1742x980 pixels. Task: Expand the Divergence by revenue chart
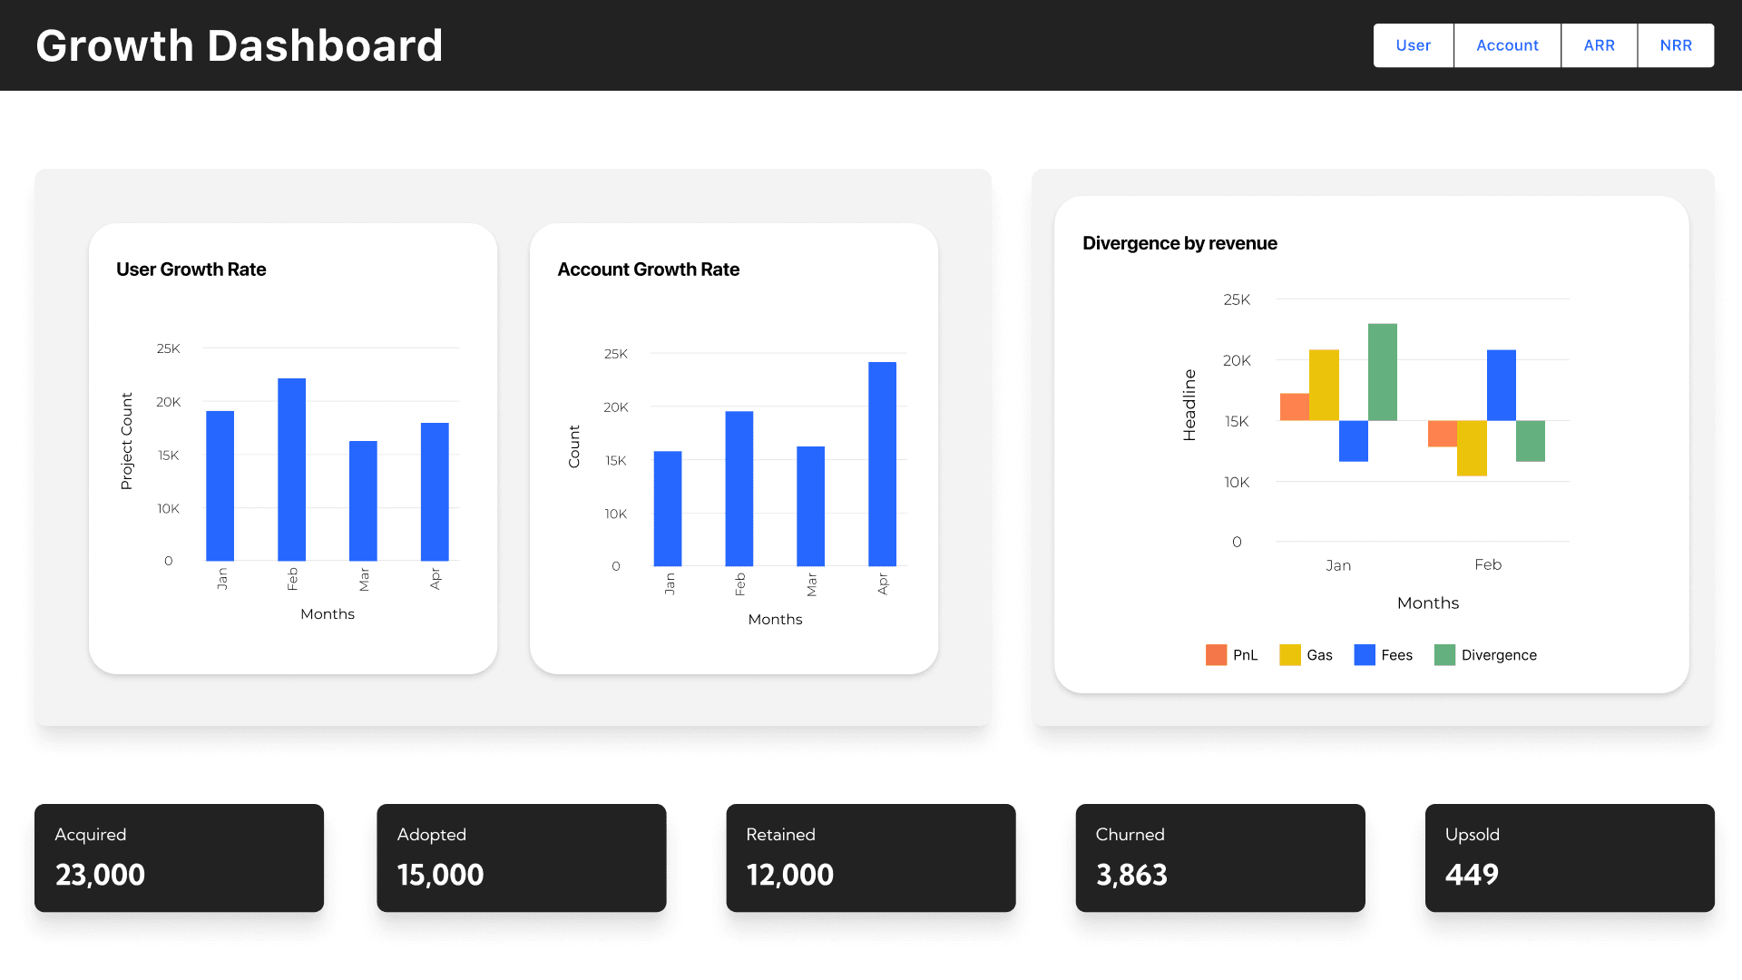1179,241
